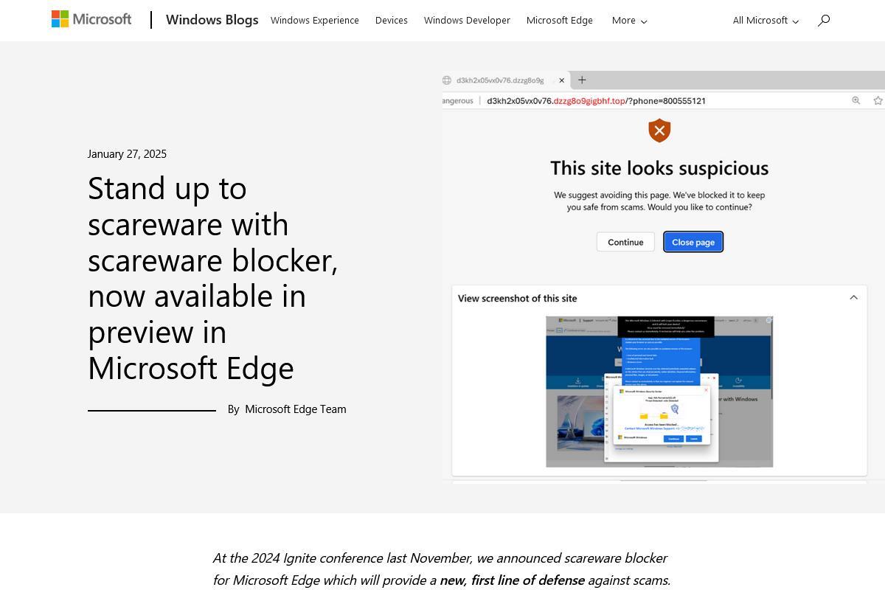This screenshot has width=885, height=590.
Task: Open the search magnifier icon
Action: point(824,20)
